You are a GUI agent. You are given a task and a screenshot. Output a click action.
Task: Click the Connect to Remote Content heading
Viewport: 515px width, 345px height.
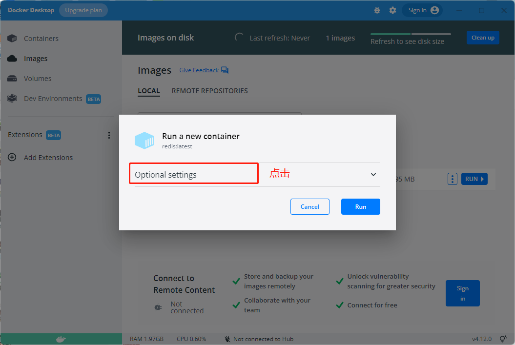(x=184, y=284)
